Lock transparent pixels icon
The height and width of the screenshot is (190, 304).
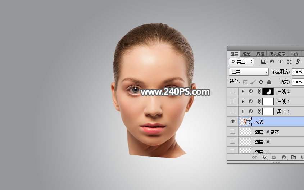coord(245,82)
